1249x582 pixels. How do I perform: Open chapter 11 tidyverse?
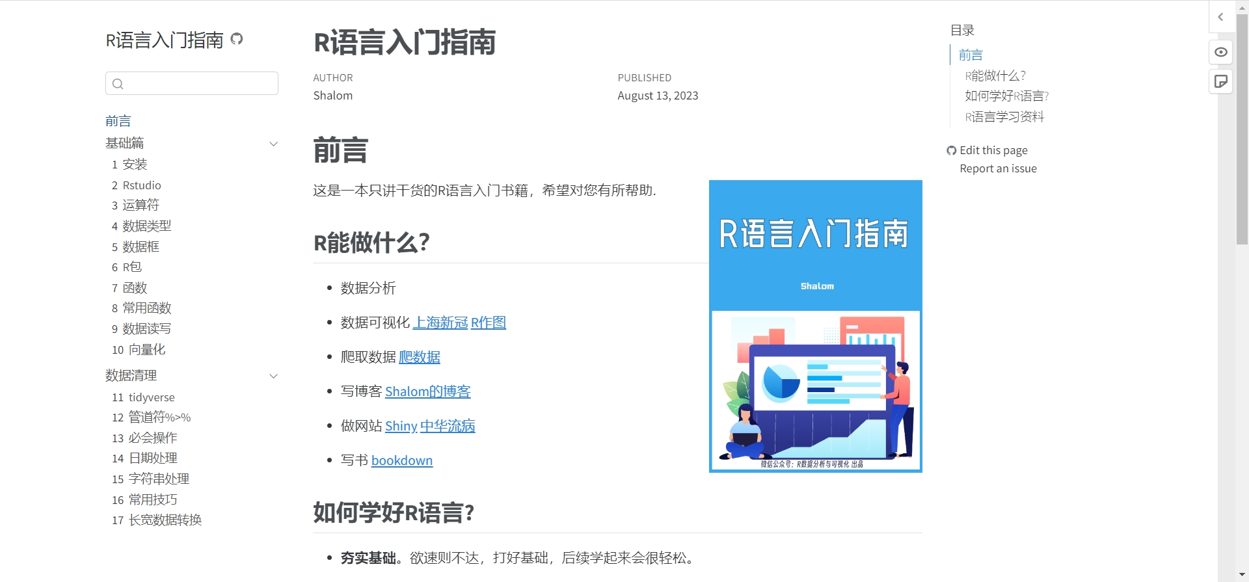pos(143,397)
